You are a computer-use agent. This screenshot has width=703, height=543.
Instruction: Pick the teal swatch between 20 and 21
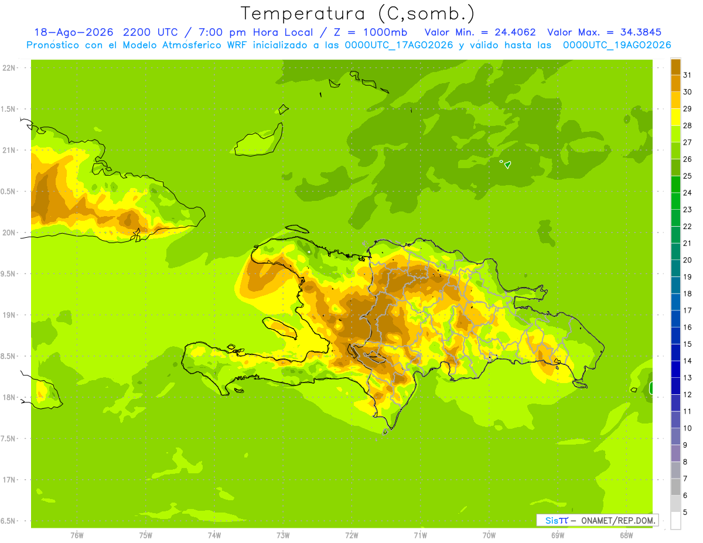point(675,251)
